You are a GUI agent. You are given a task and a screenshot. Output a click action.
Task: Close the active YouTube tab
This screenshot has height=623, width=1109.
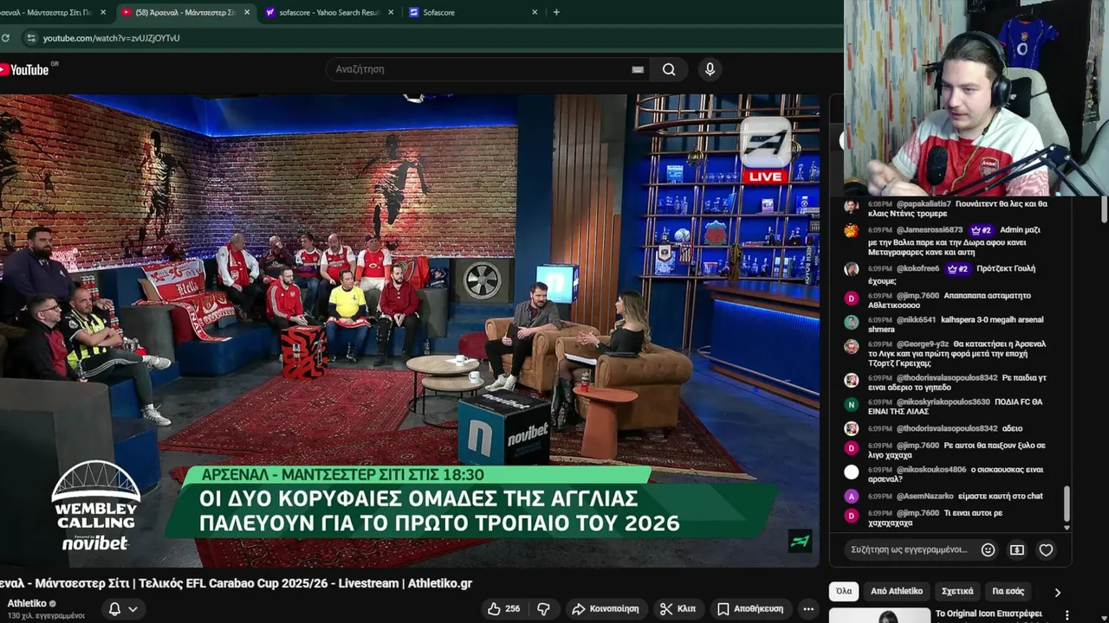pyautogui.click(x=247, y=12)
